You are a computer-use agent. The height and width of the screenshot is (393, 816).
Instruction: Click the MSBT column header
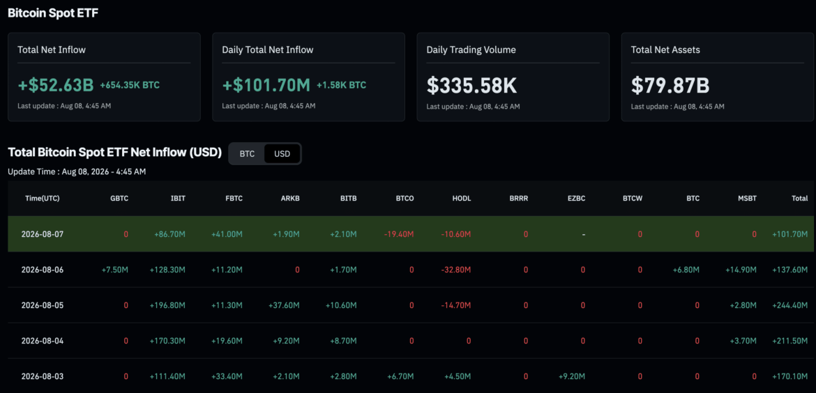pos(748,198)
